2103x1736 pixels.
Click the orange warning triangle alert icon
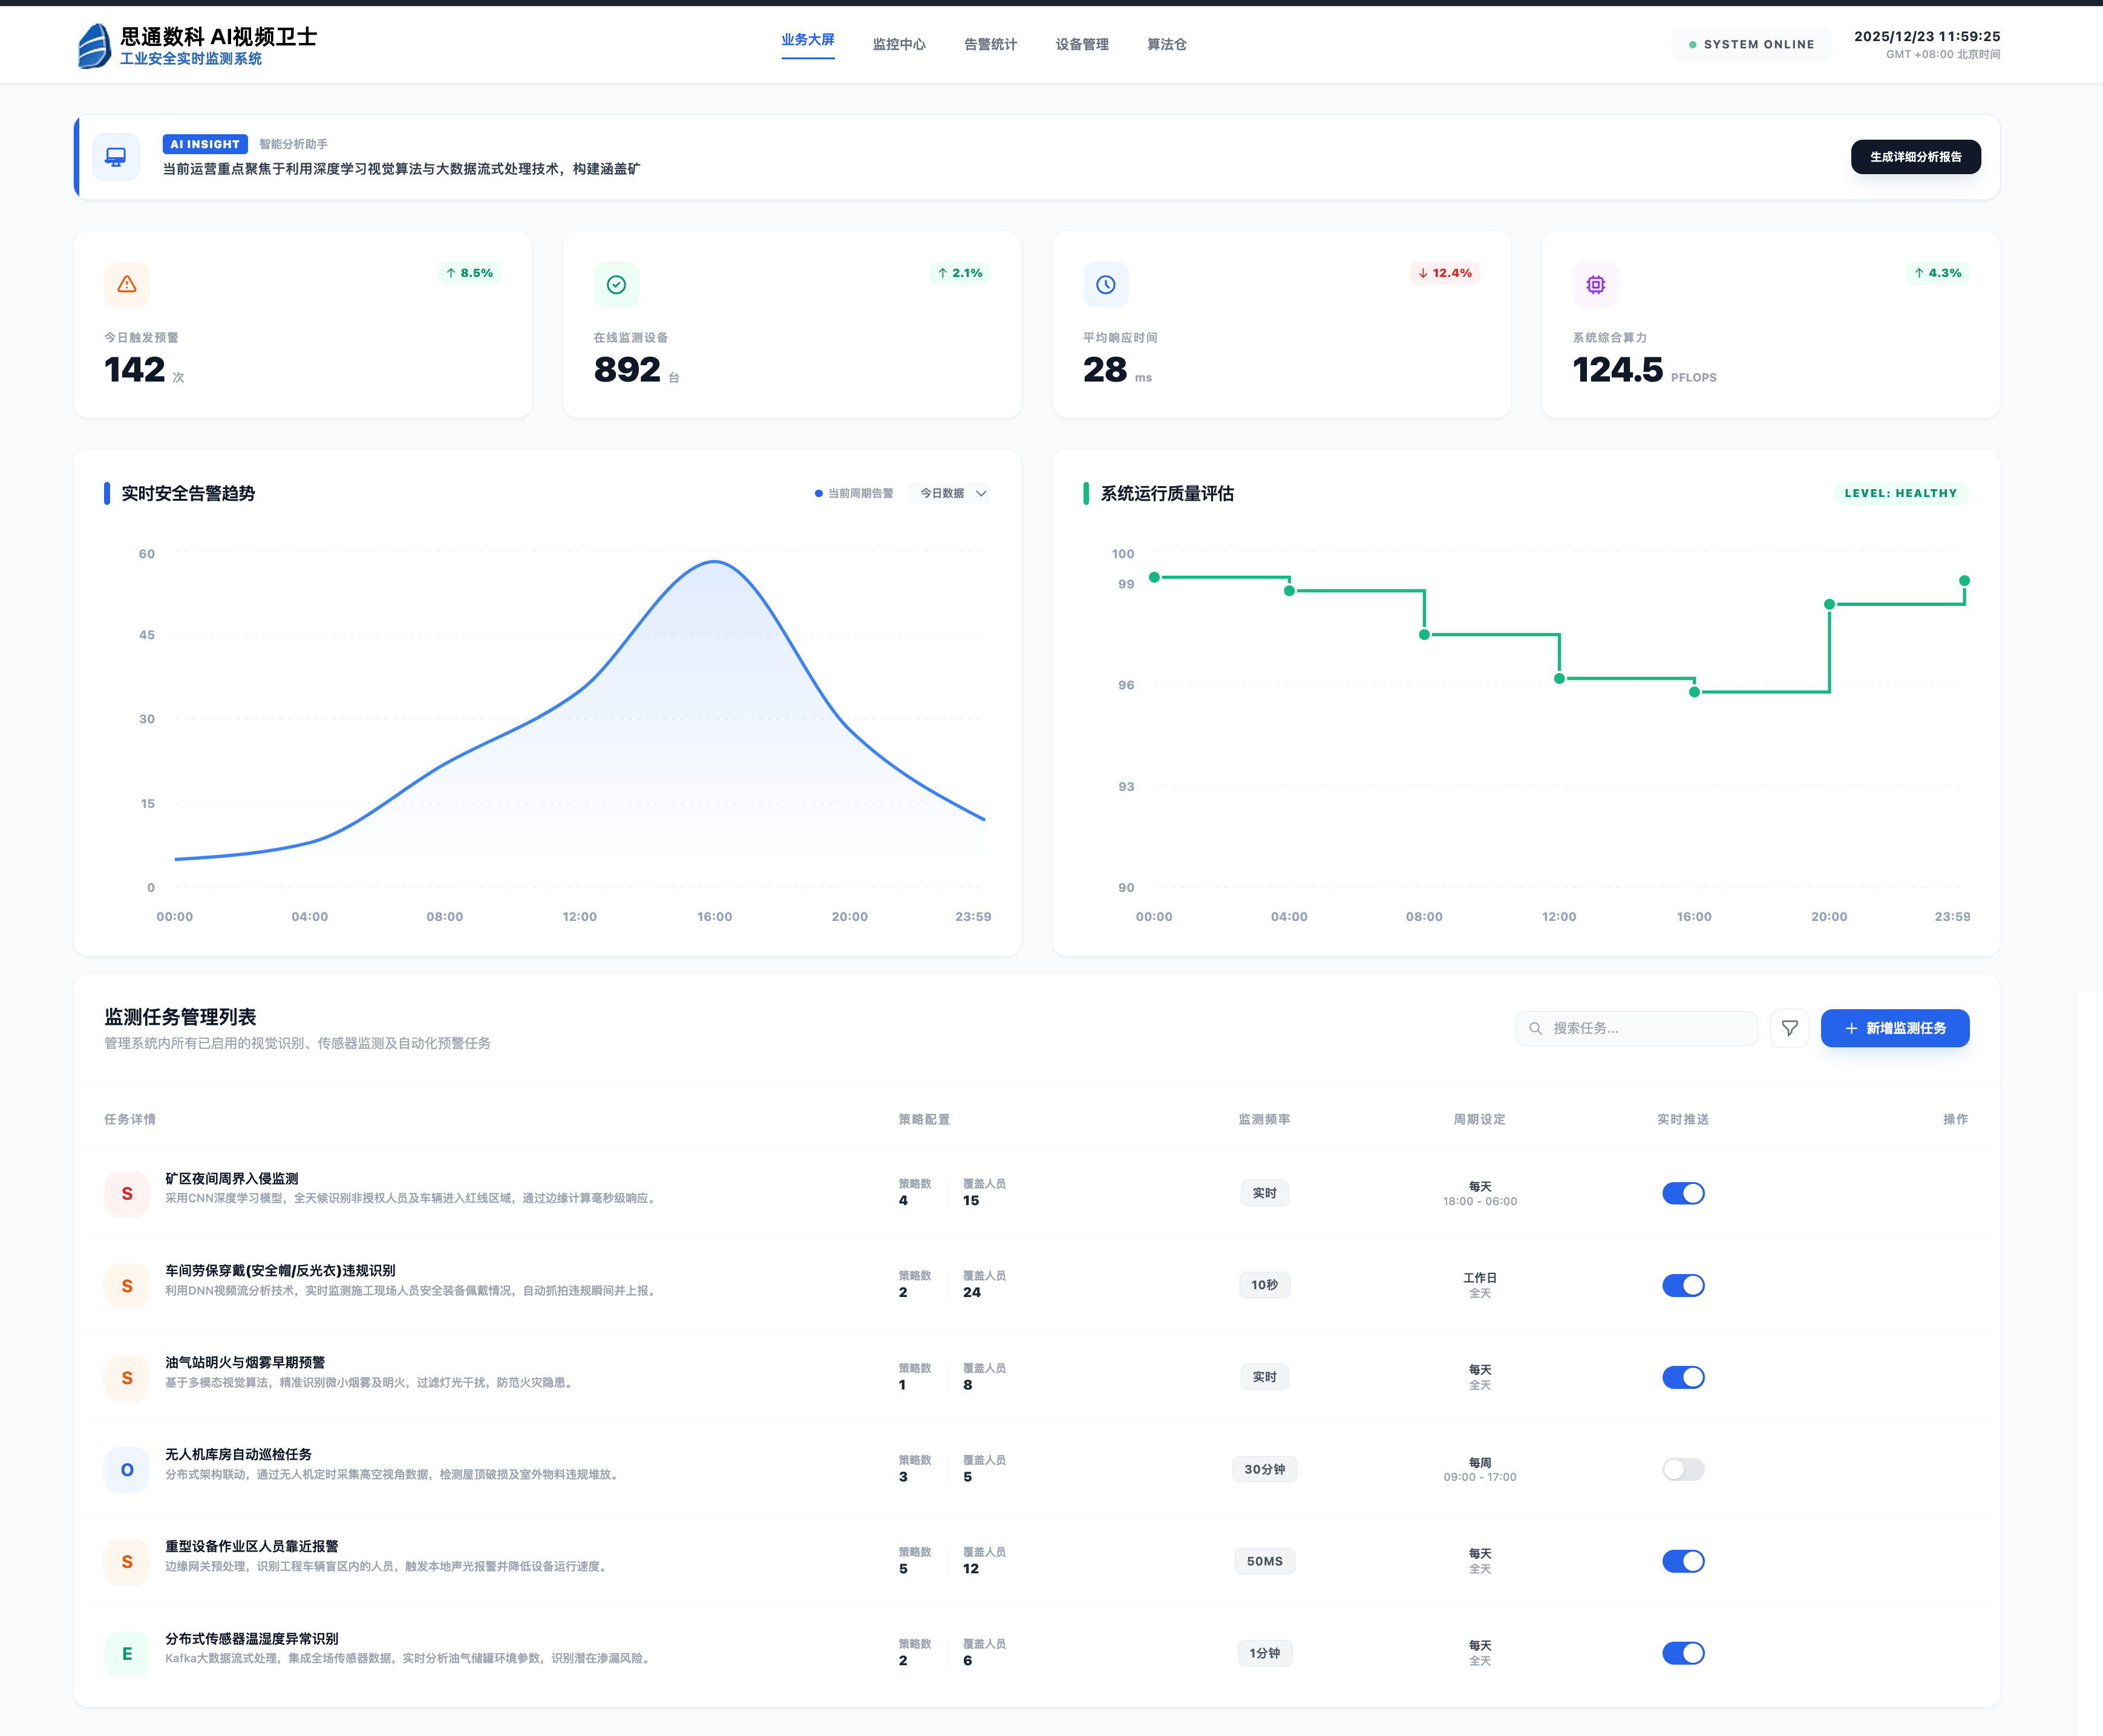127,285
